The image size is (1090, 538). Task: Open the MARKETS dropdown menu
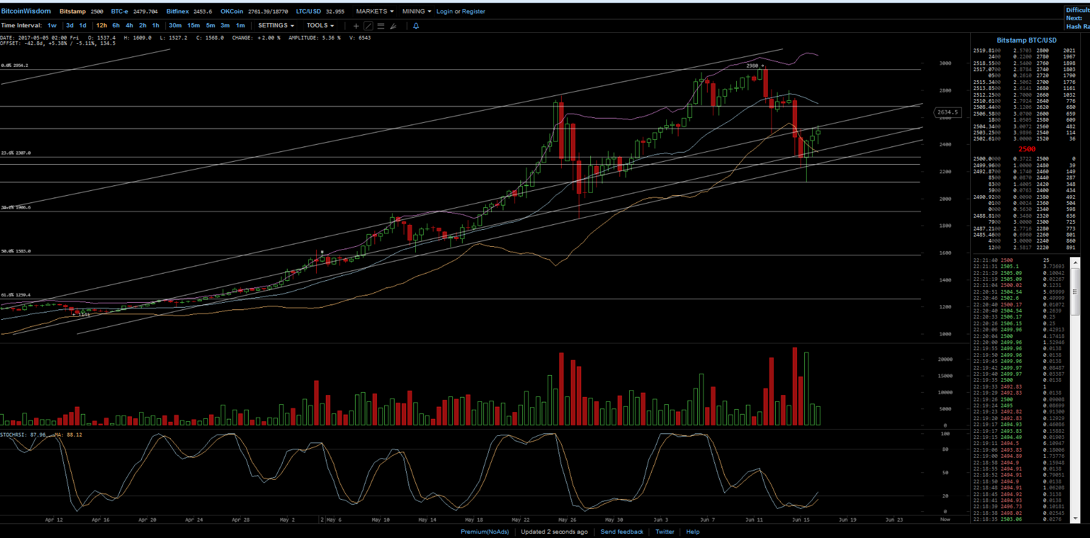pyautogui.click(x=374, y=12)
